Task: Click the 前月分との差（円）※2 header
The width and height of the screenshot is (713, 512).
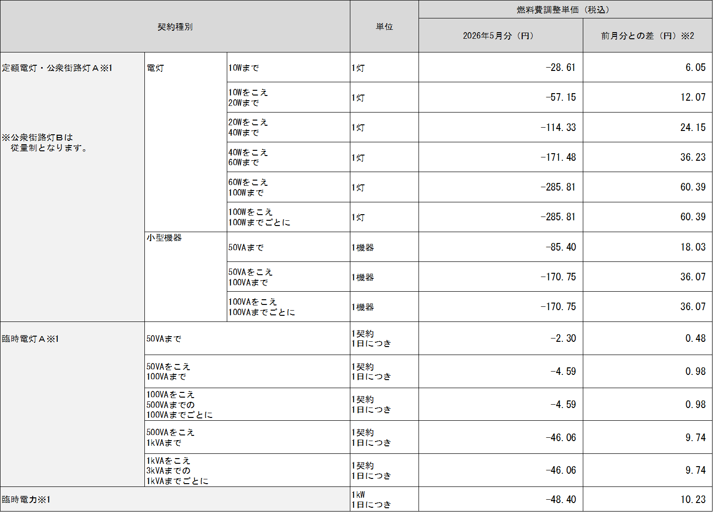Action: coord(647,36)
